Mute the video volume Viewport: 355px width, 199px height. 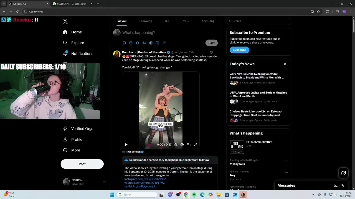[176, 145]
